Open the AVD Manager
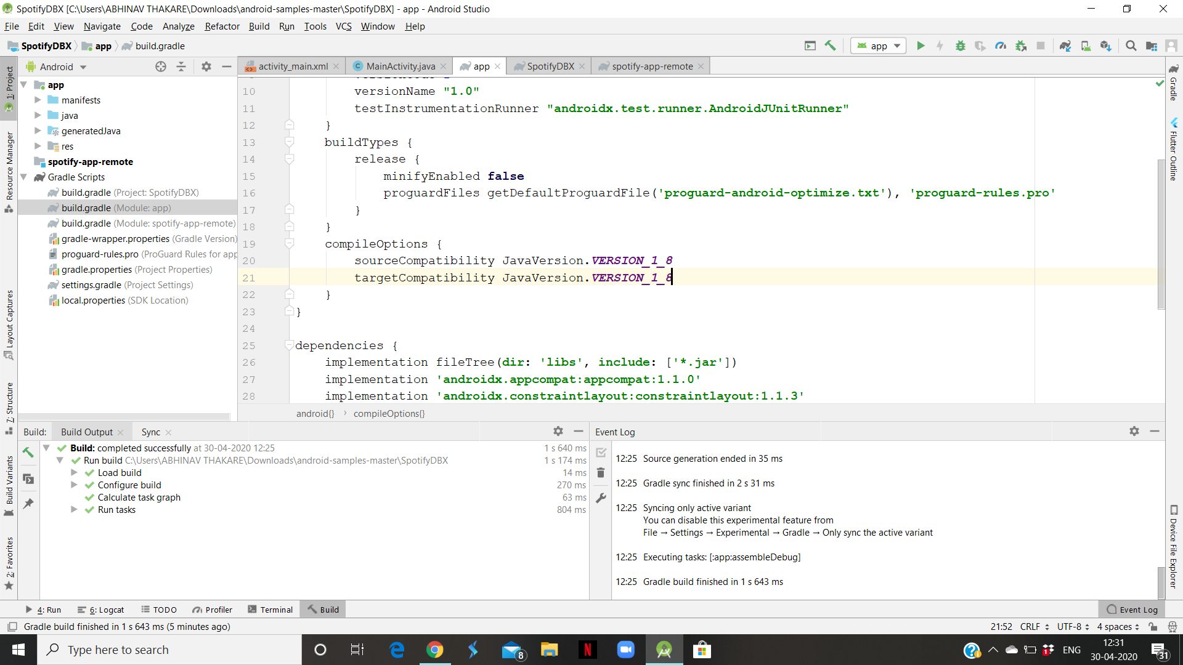This screenshot has width=1183, height=665. tap(1086, 46)
